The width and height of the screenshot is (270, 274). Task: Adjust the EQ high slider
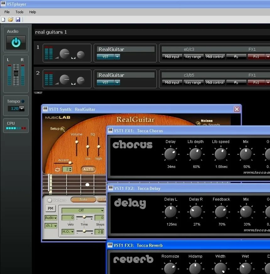click(x=99, y=147)
